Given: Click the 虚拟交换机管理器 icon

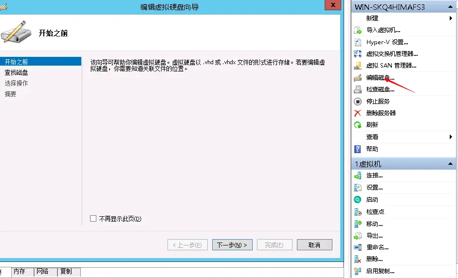Looking at the screenshot, I should (x=358, y=53).
